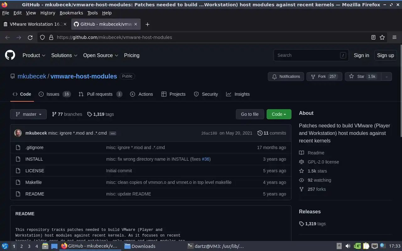The height and width of the screenshot is (251, 402).
Task: Expand the Product dropdown
Action: tap(34, 55)
